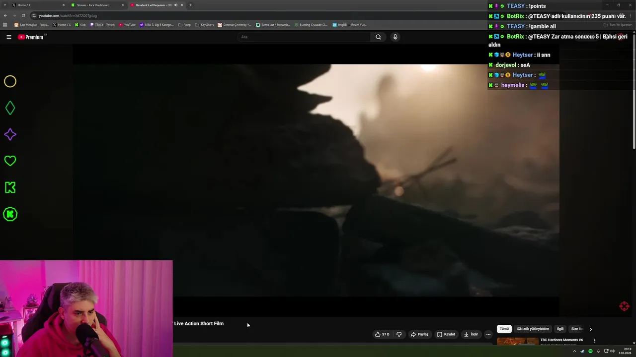Start voice search with the microphone icon

point(395,37)
